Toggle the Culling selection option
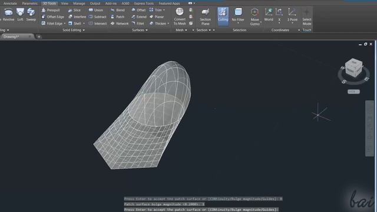 [x=223, y=16]
